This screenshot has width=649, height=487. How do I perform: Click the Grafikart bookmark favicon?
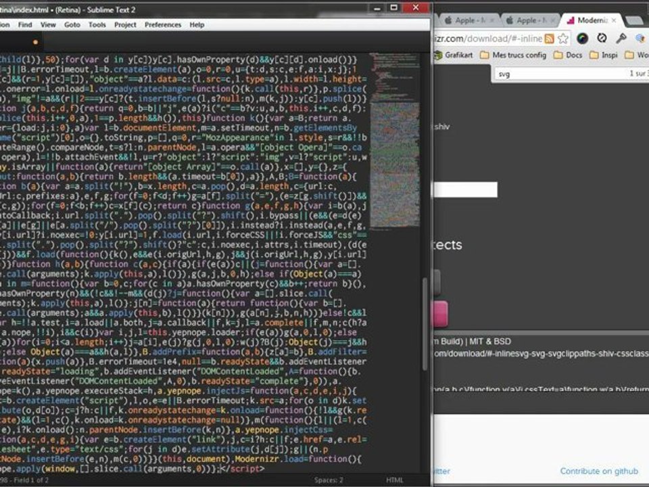coord(438,55)
